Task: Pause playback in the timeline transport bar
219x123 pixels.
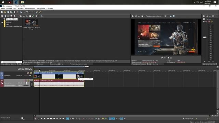Action: click(48, 119)
